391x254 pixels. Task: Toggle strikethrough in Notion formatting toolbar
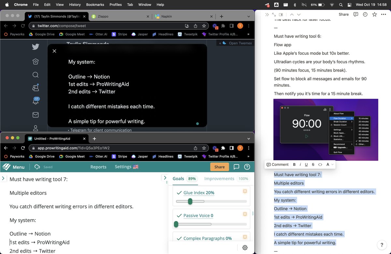click(x=313, y=164)
